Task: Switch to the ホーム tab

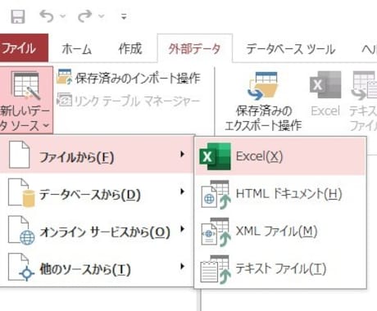Action: pos(76,48)
